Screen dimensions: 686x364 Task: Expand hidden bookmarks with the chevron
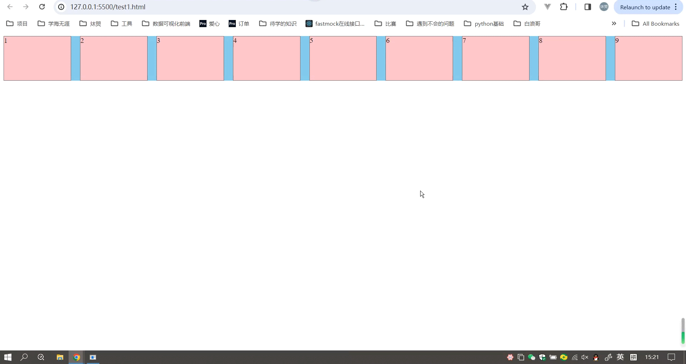[x=614, y=24]
